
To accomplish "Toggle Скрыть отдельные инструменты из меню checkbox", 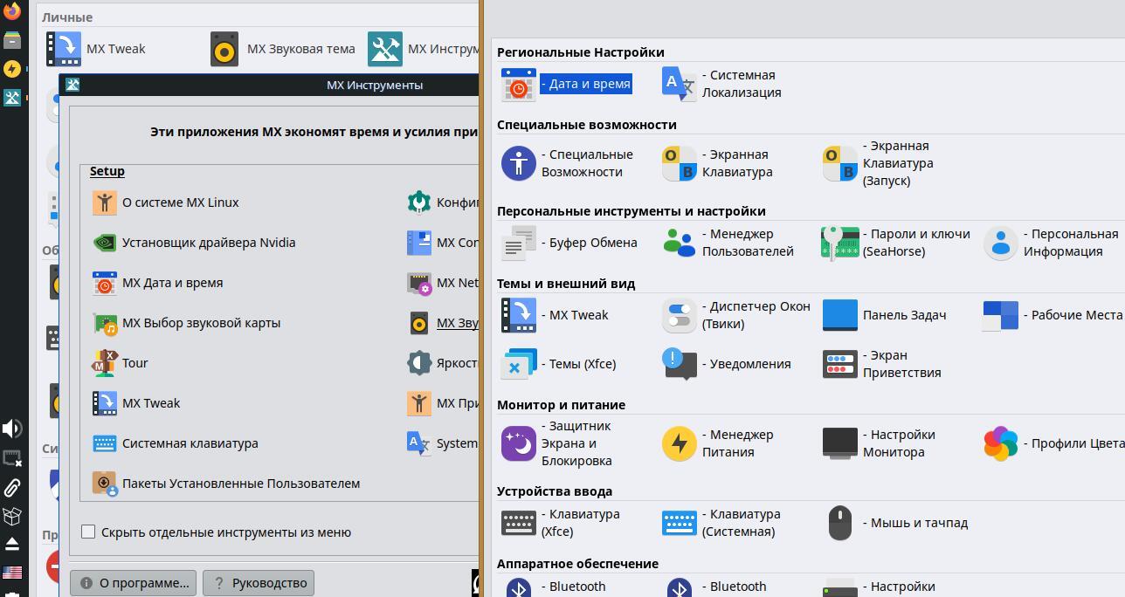I will pyautogui.click(x=88, y=532).
